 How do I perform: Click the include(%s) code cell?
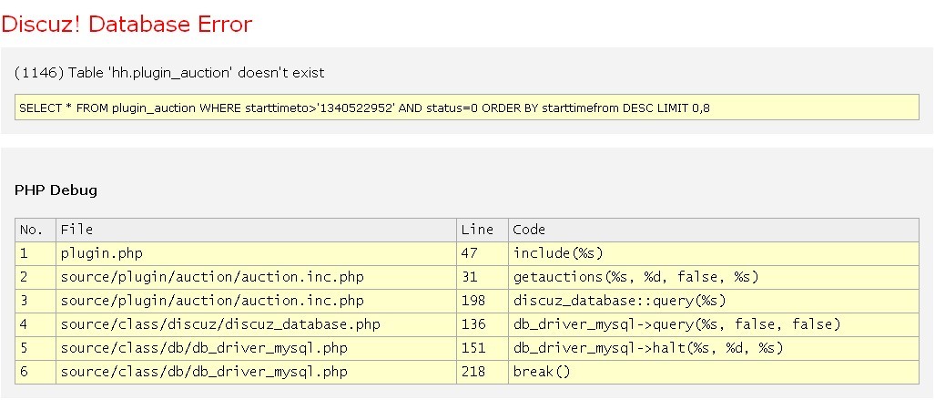(x=558, y=253)
